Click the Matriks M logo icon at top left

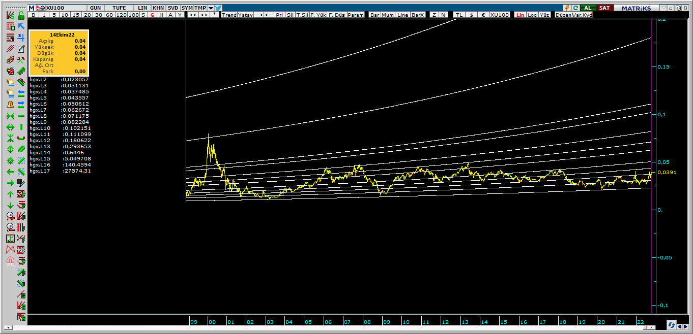[x=32, y=8]
